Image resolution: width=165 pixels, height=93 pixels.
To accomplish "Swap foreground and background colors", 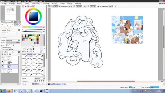I will tap(44, 49).
